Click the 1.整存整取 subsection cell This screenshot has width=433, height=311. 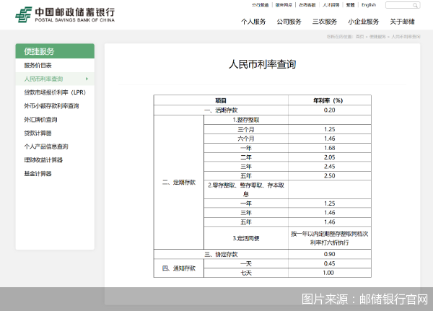[x=246, y=120]
